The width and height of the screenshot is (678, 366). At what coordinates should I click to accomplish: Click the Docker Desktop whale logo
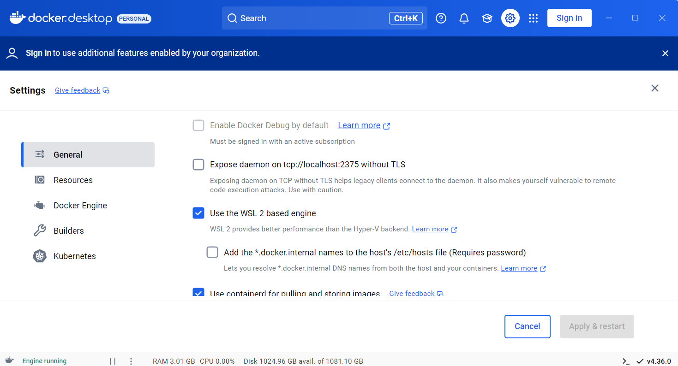(x=18, y=18)
